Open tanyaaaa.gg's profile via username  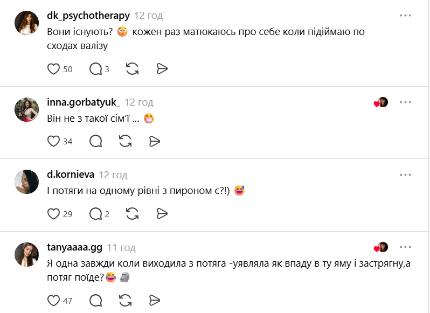74,248
